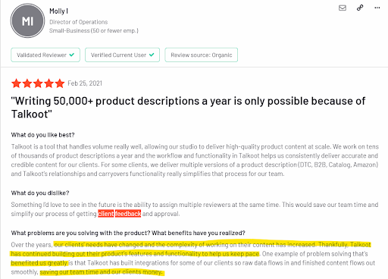Click the Review source: Organic badge
Image resolution: width=388 pixels, height=279 pixels.
(x=202, y=55)
